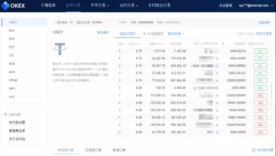The height and width of the screenshot is (156, 276).
Task: Click the order list vertical scrollbar
Action: (272, 90)
